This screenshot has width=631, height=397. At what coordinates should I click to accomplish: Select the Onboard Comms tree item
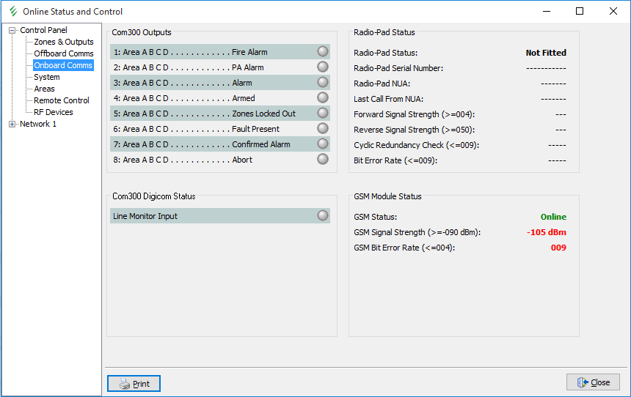63,65
